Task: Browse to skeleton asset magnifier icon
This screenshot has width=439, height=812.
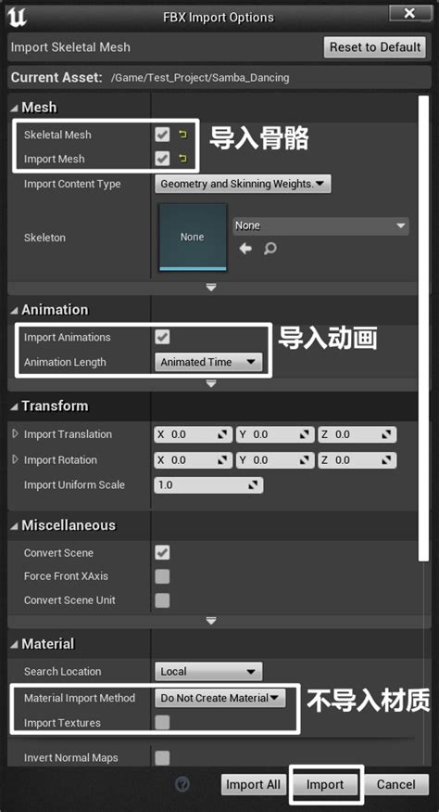Action: tap(270, 249)
